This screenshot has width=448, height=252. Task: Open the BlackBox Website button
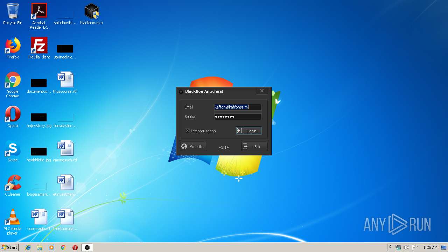pos(194,147)
